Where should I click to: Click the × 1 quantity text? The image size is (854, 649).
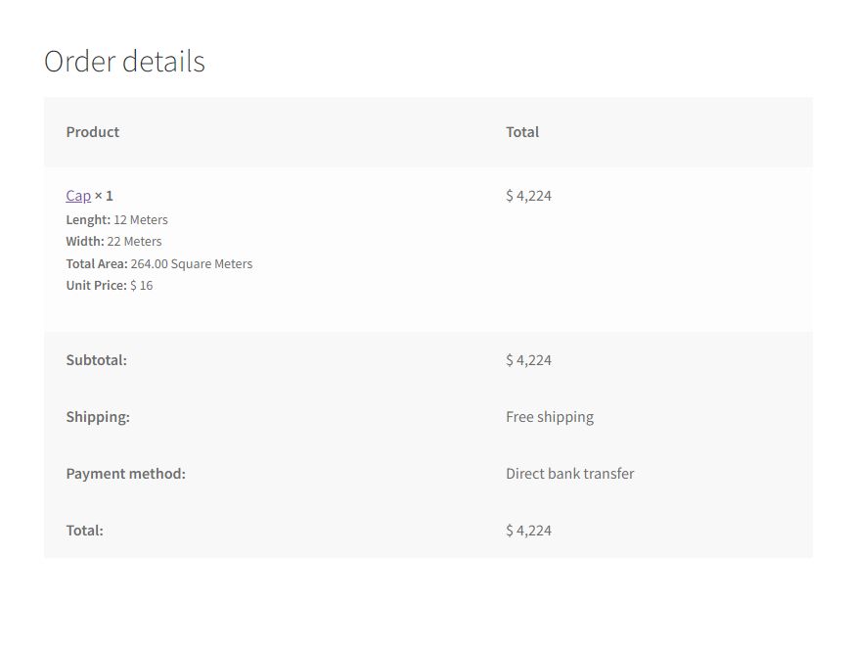[104, 196]
